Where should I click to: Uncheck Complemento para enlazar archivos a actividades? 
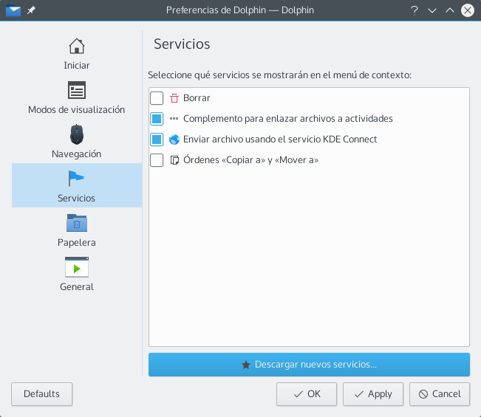(x=157, y=119)
